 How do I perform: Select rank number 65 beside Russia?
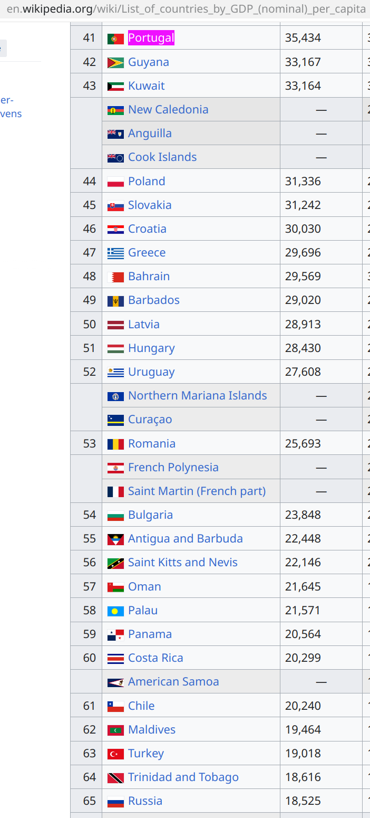click(90, 801)
